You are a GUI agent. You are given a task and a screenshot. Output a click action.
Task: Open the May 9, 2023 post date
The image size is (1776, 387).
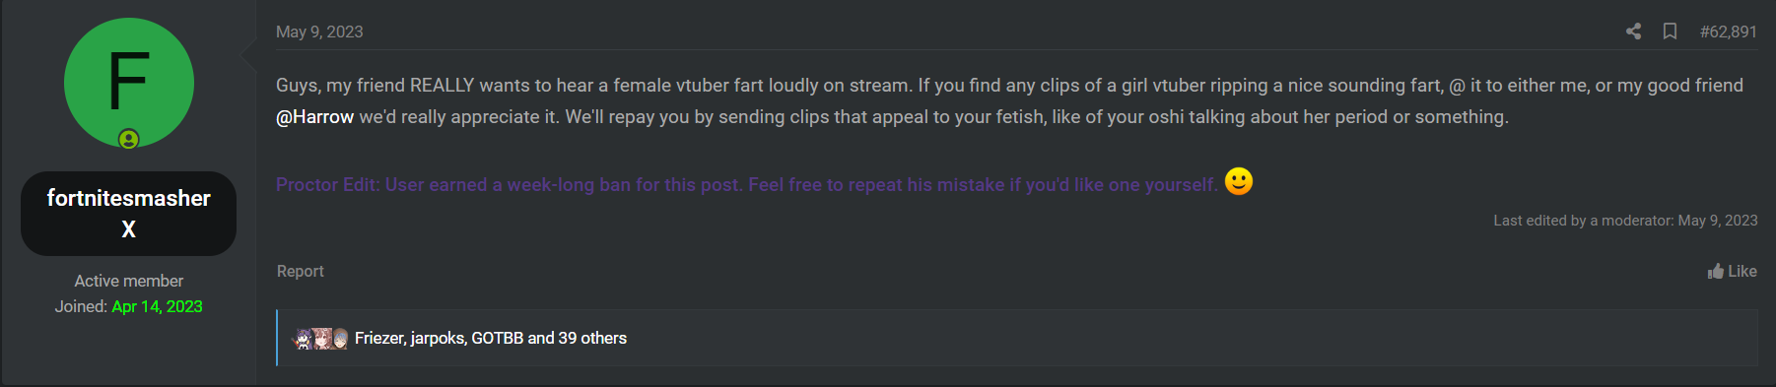[x=319, y=32]
